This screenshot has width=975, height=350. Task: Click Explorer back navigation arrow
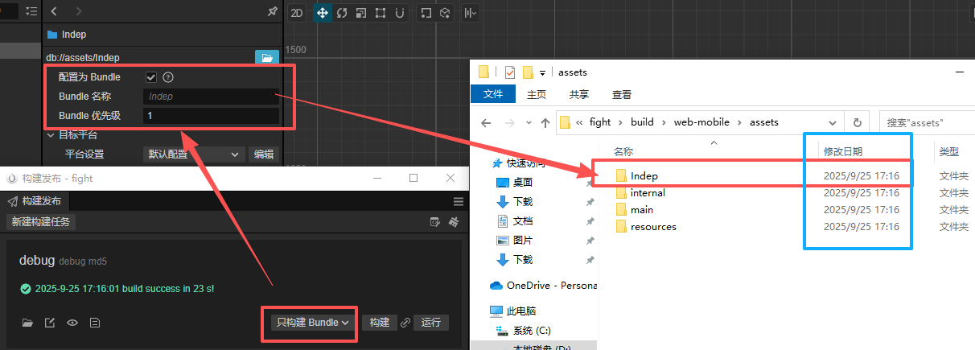pyautogui.click(x=485, y=122)
